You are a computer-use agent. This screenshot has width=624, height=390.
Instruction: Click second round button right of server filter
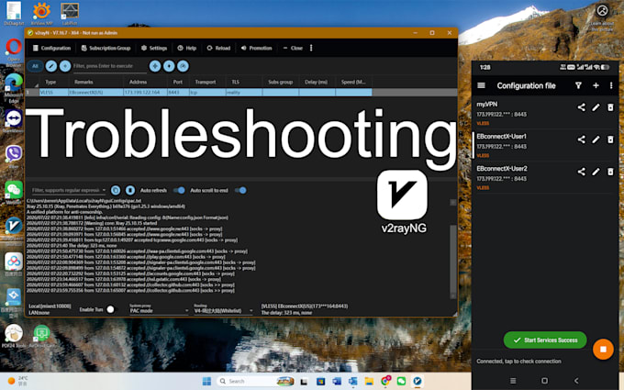pyautogui.click(x=169, y=66)
